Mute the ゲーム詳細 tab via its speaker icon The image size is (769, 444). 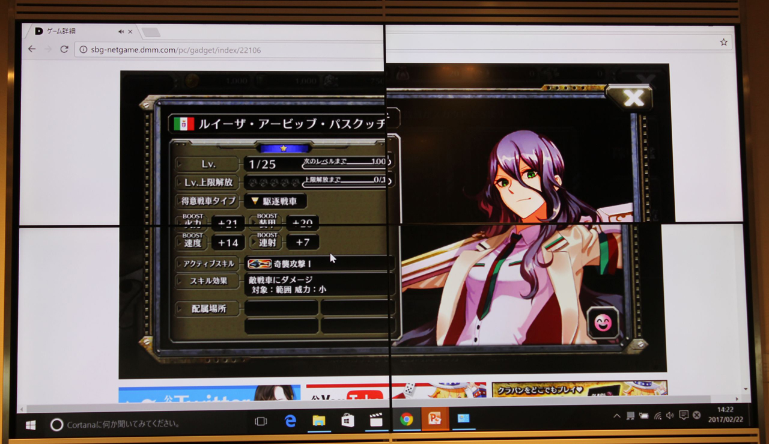(121, 31)
